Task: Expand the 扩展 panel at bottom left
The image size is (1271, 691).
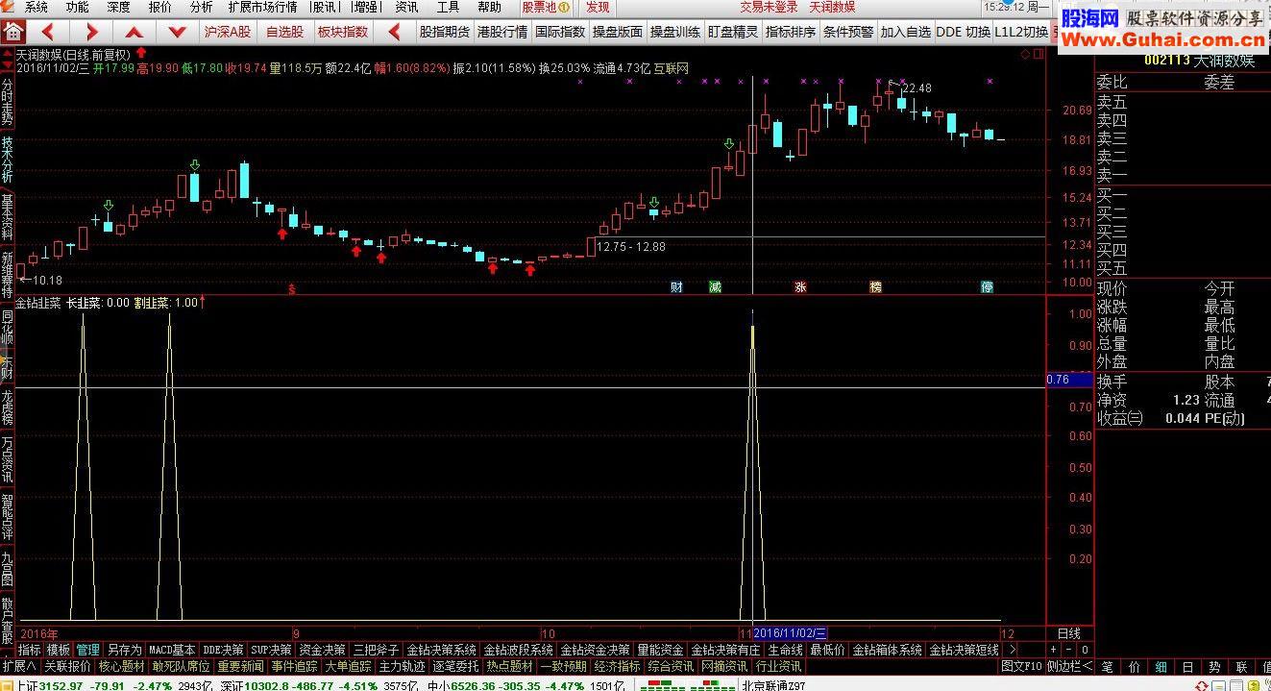Action: (x=19, y=666)
